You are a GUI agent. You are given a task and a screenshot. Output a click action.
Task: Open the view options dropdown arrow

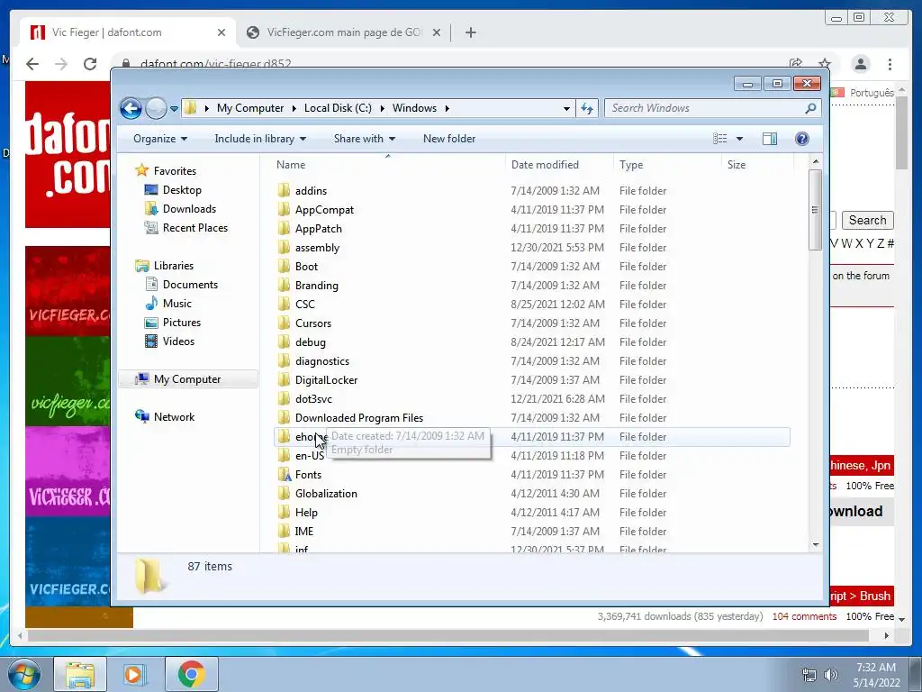point(740,139)
